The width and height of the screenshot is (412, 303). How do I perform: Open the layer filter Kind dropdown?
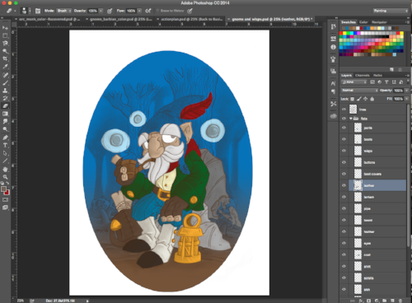(x=354, y=82)
